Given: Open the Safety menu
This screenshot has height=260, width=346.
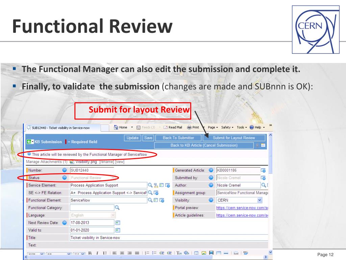Looking at the screenshot, I should click(x=227, y=127).
